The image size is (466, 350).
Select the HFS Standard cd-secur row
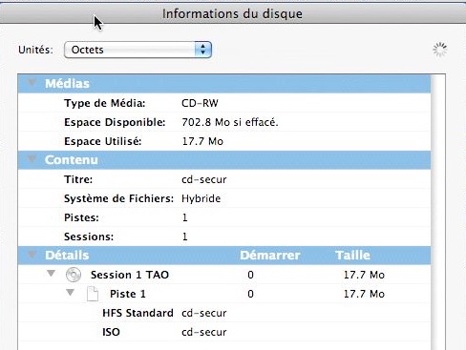pos(224,313)
